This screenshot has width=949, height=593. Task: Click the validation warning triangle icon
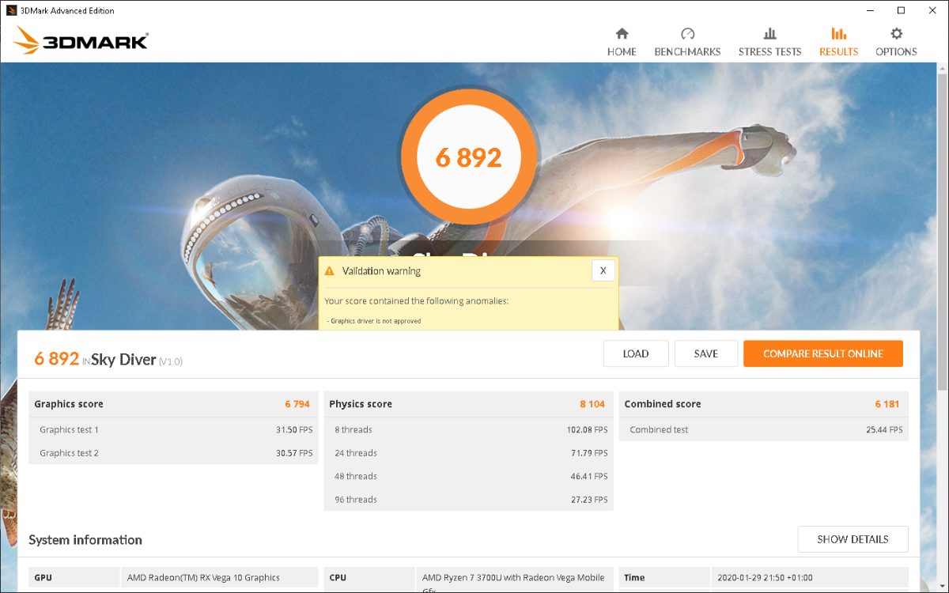pos(330,271)
